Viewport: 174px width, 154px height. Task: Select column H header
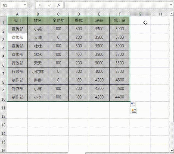point(160,14)
